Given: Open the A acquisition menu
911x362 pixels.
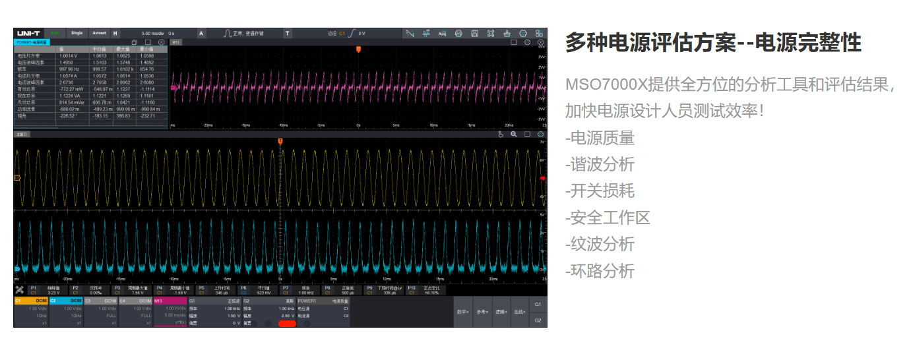Looking at the screenshot, I should pyautogui.click(x=201, y=33).
